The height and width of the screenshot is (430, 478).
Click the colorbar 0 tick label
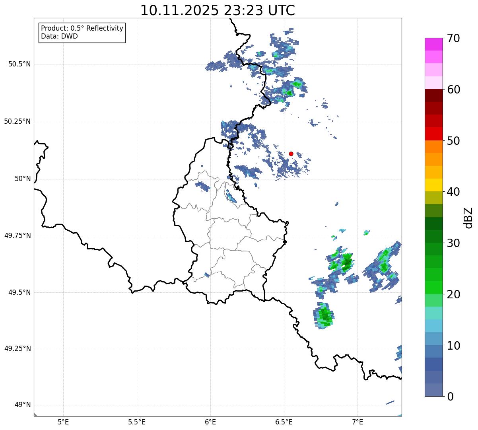[x=450, y=397]
